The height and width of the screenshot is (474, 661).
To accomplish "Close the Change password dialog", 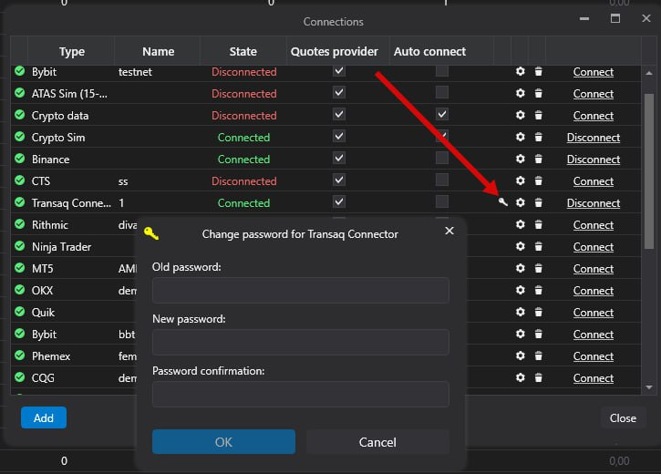I will (449, 231).
